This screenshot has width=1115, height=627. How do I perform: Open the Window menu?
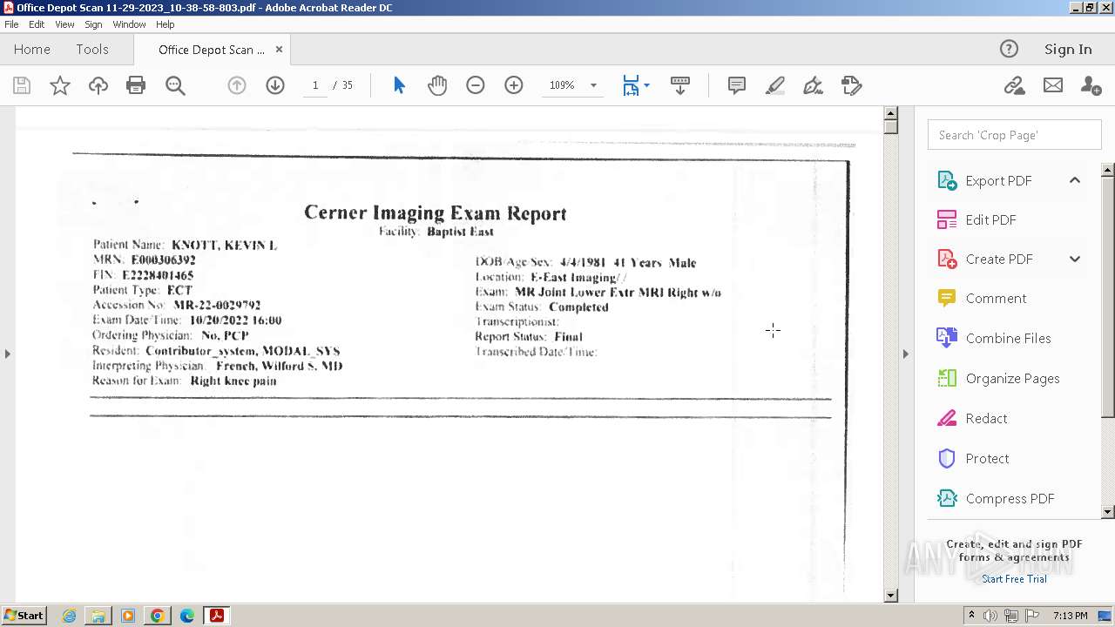click(129, 24)
